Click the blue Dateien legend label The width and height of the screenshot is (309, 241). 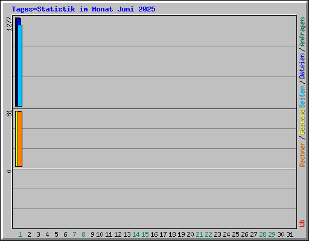(x=302, y=66)
